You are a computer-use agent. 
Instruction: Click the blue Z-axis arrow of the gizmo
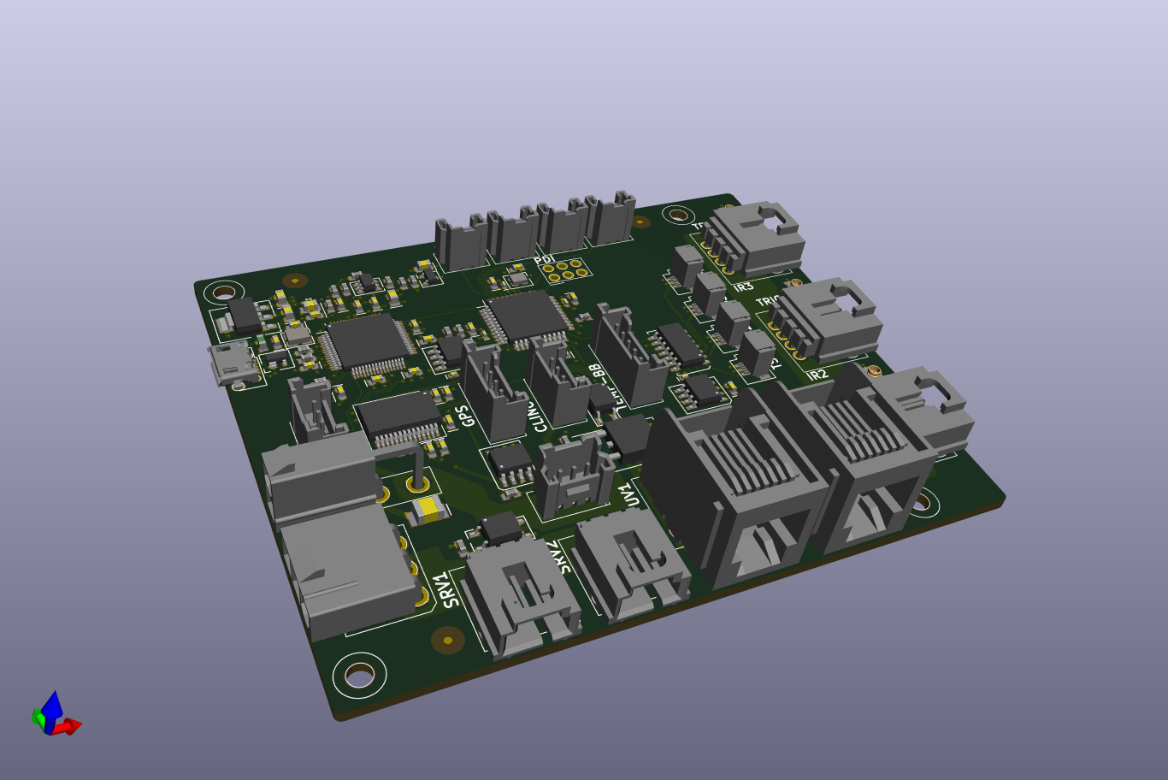[x=52, y=705]
